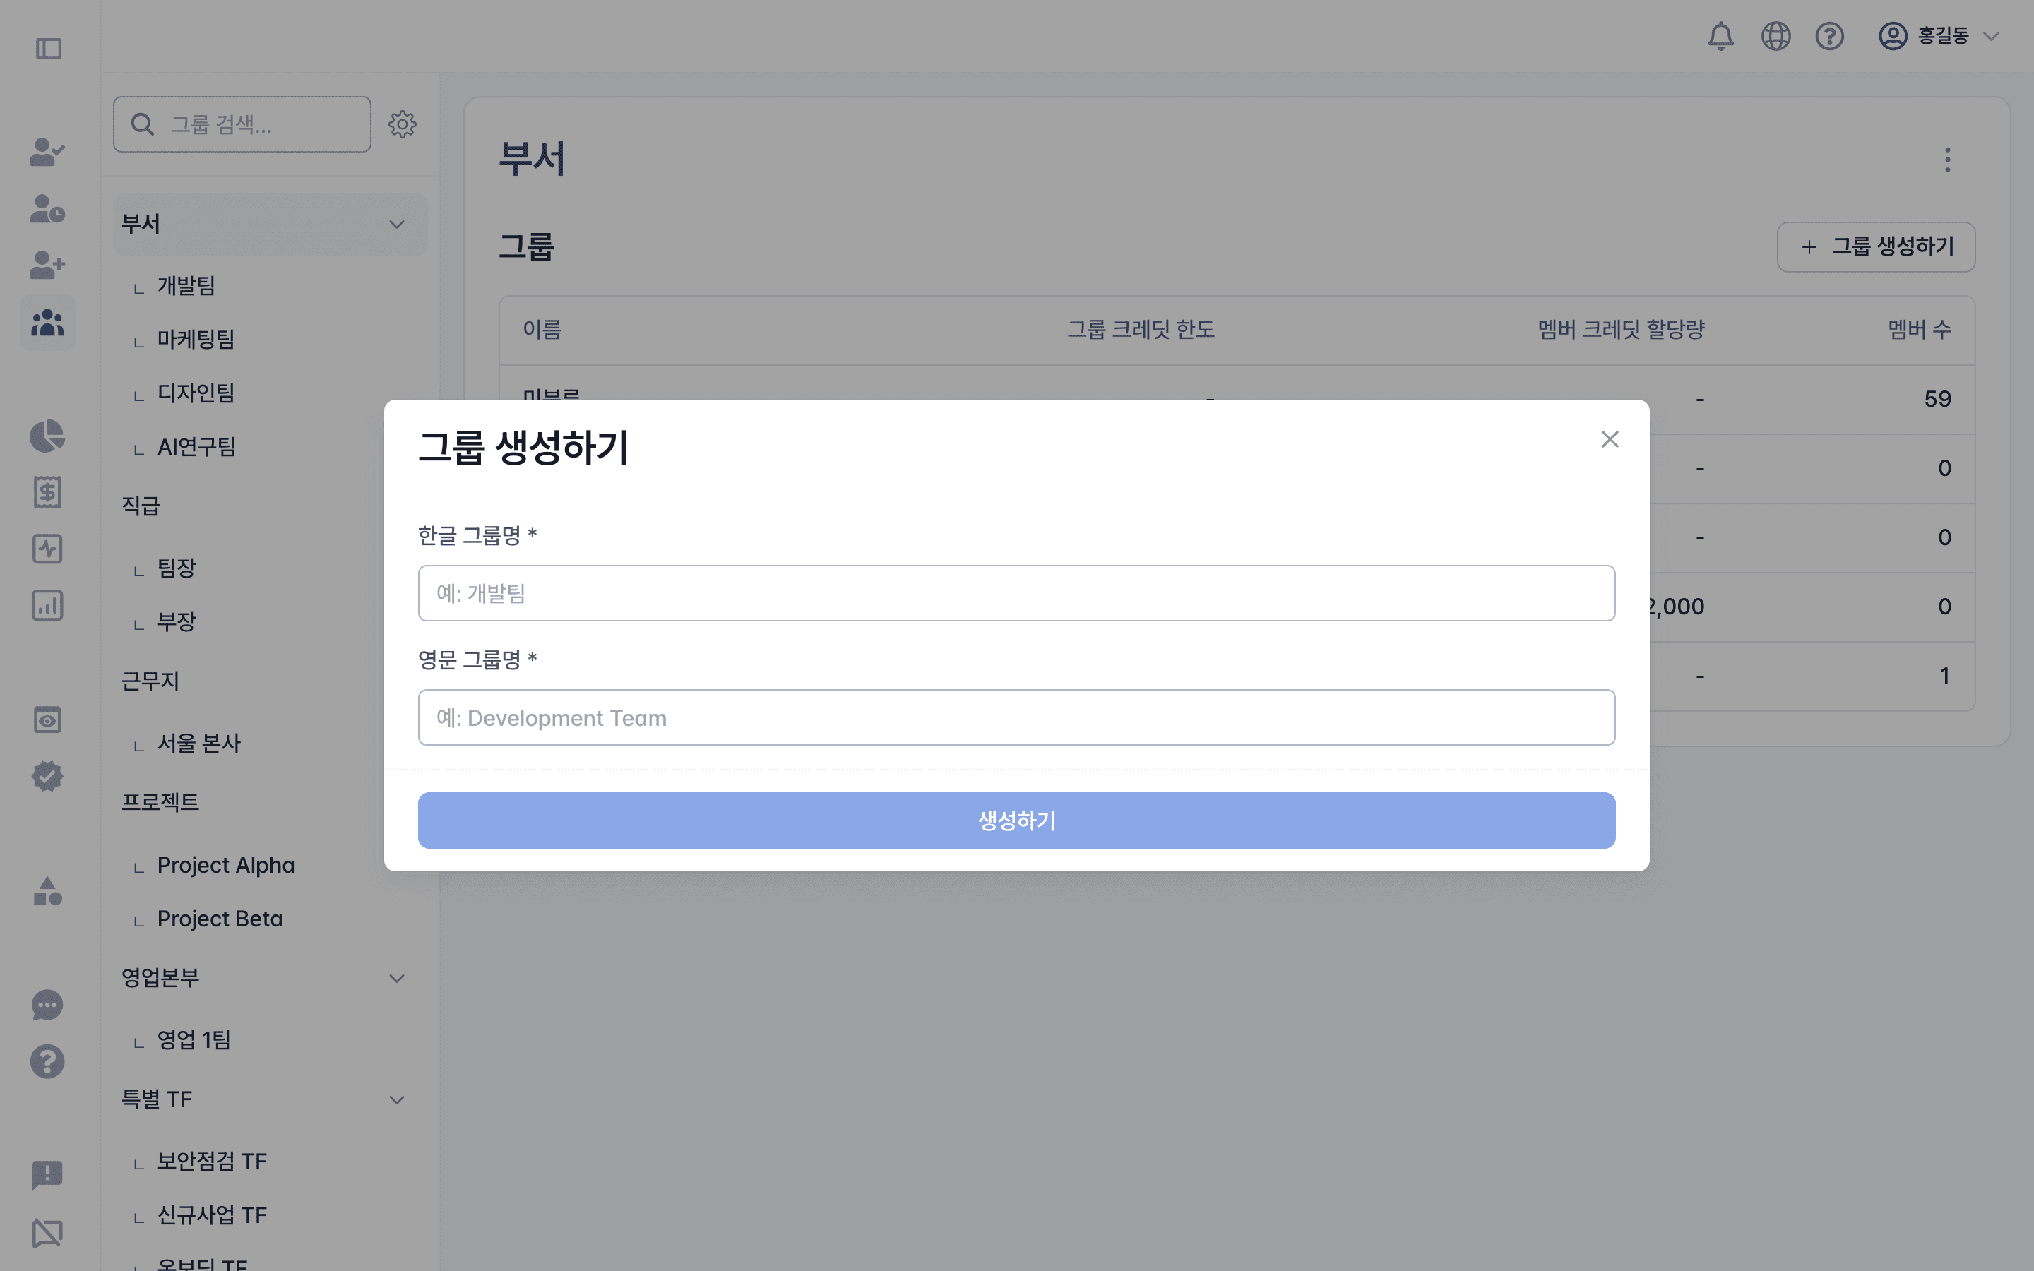Open the billing receipt icon
This screenshot has height=1271, width=2034.
pos(47,491)
